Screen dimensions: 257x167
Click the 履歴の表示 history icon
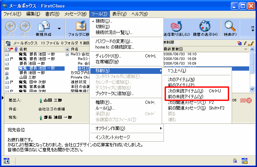(x=205, y=26)
